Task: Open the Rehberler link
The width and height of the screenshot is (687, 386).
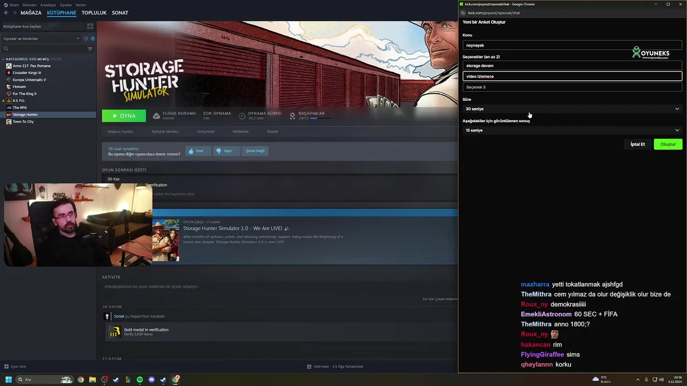Action: click(x=240, y=131)
